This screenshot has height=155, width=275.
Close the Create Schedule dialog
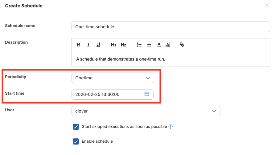coord(267,5)
